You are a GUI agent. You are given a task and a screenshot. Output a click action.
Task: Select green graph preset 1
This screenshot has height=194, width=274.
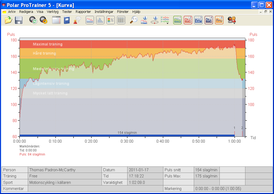pyautogui.click(x=177, y=20)
